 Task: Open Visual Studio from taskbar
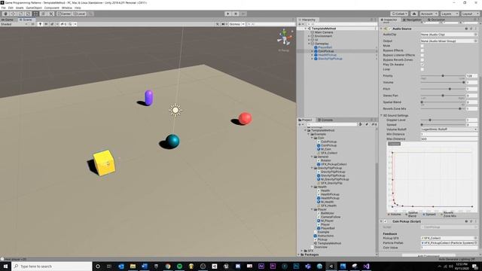pyautogui.click(x=366, y=266)
